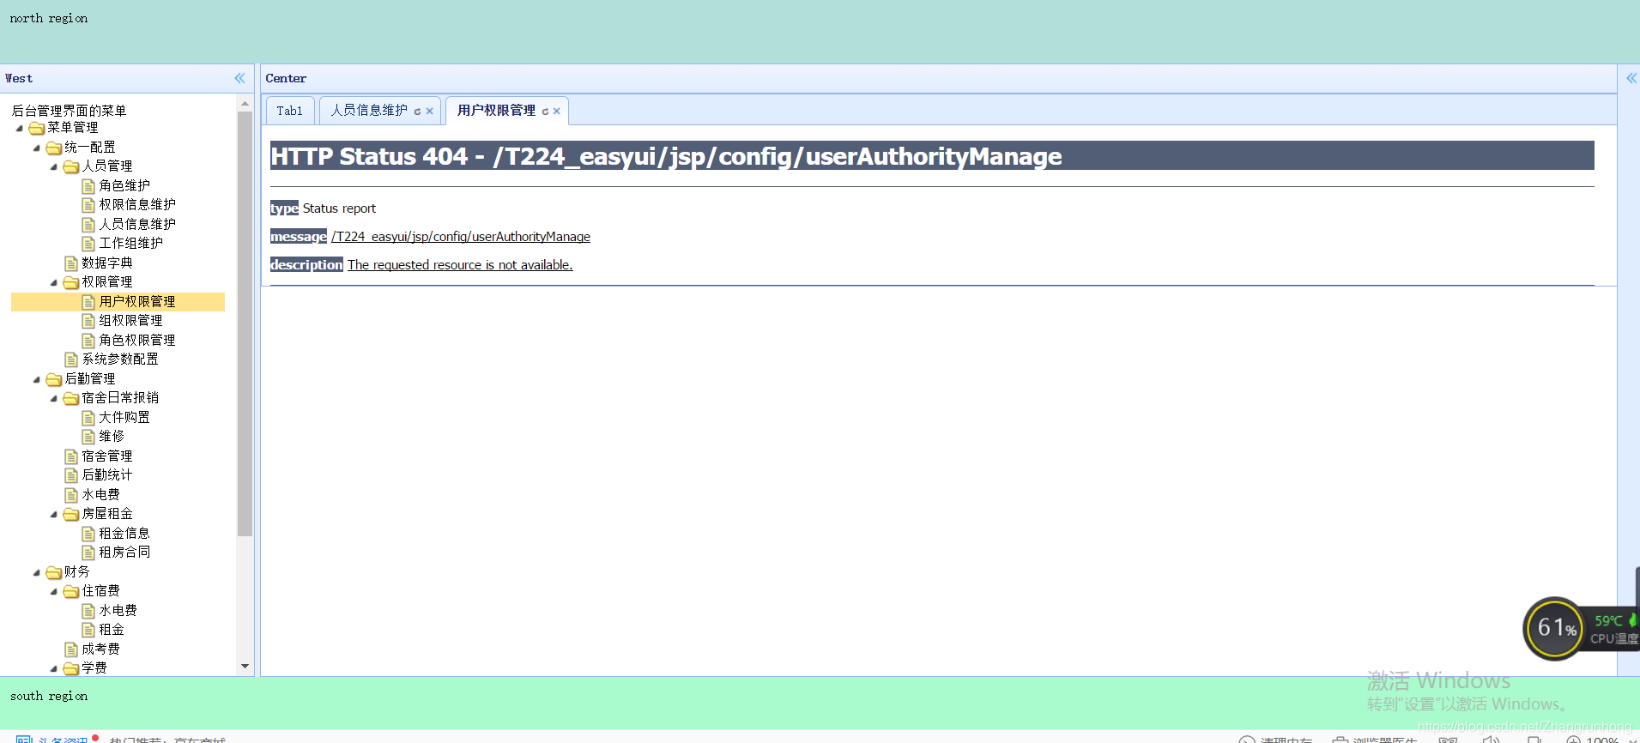Open the 后勤统计 menu item
Viewport: 1640px width, 743px height.
click(x=107, y=475)
